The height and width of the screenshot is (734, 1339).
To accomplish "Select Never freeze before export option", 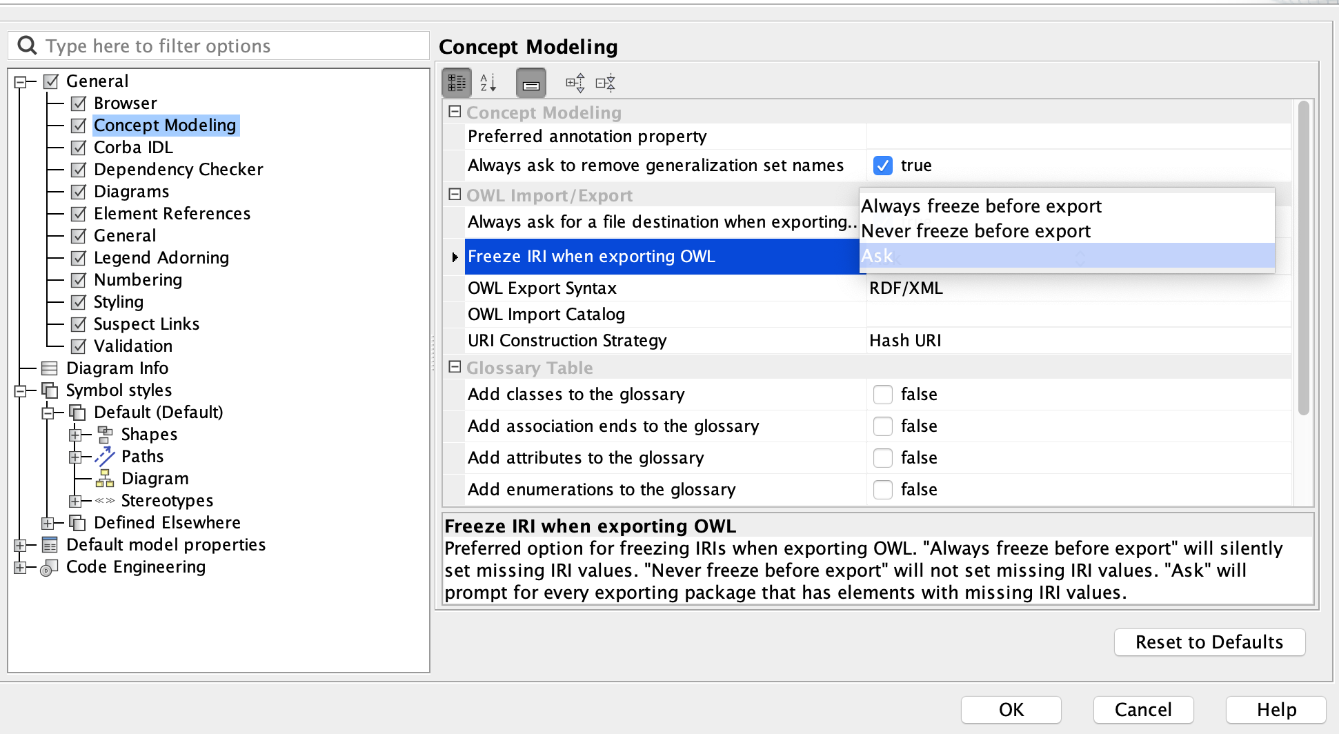I will pos(975,231).
